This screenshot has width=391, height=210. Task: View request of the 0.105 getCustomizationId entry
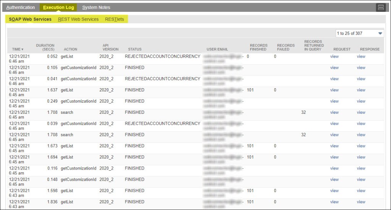point(334,68)
